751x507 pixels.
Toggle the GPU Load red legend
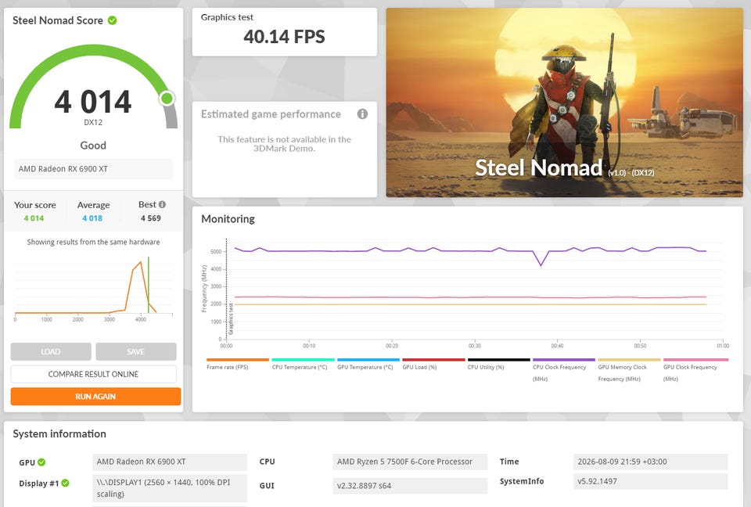click(433, 364)
